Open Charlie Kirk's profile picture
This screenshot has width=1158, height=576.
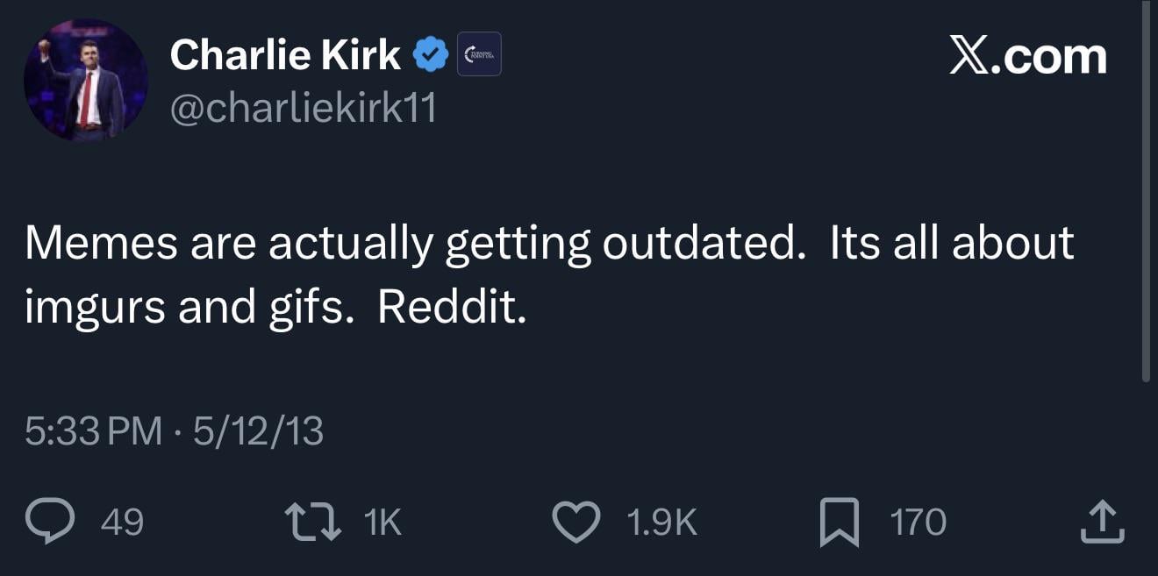click(86, 80)
